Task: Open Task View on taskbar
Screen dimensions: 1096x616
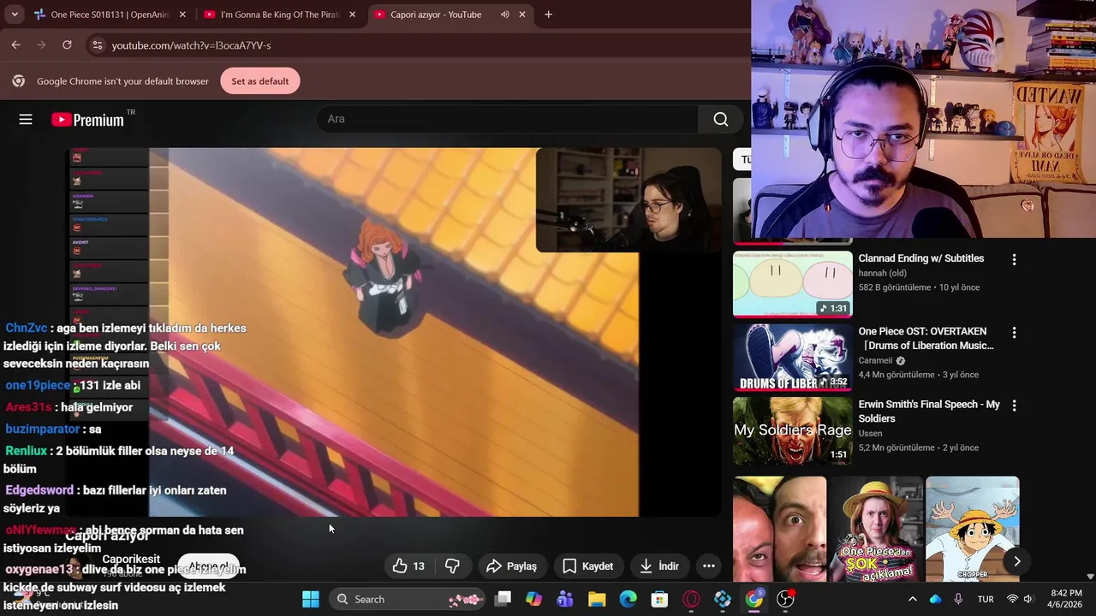Action: 503,599
